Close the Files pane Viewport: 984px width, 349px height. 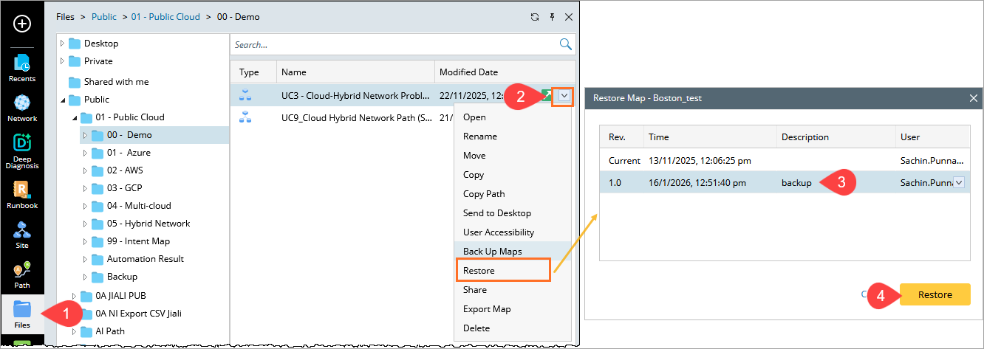[x=568, y=16]
